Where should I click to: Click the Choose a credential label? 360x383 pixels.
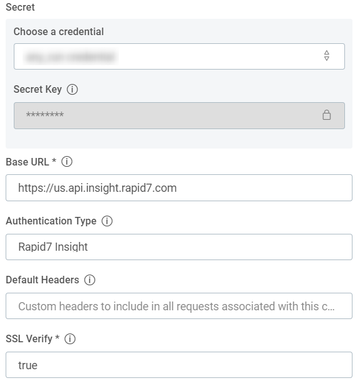(x=59, y=32)
